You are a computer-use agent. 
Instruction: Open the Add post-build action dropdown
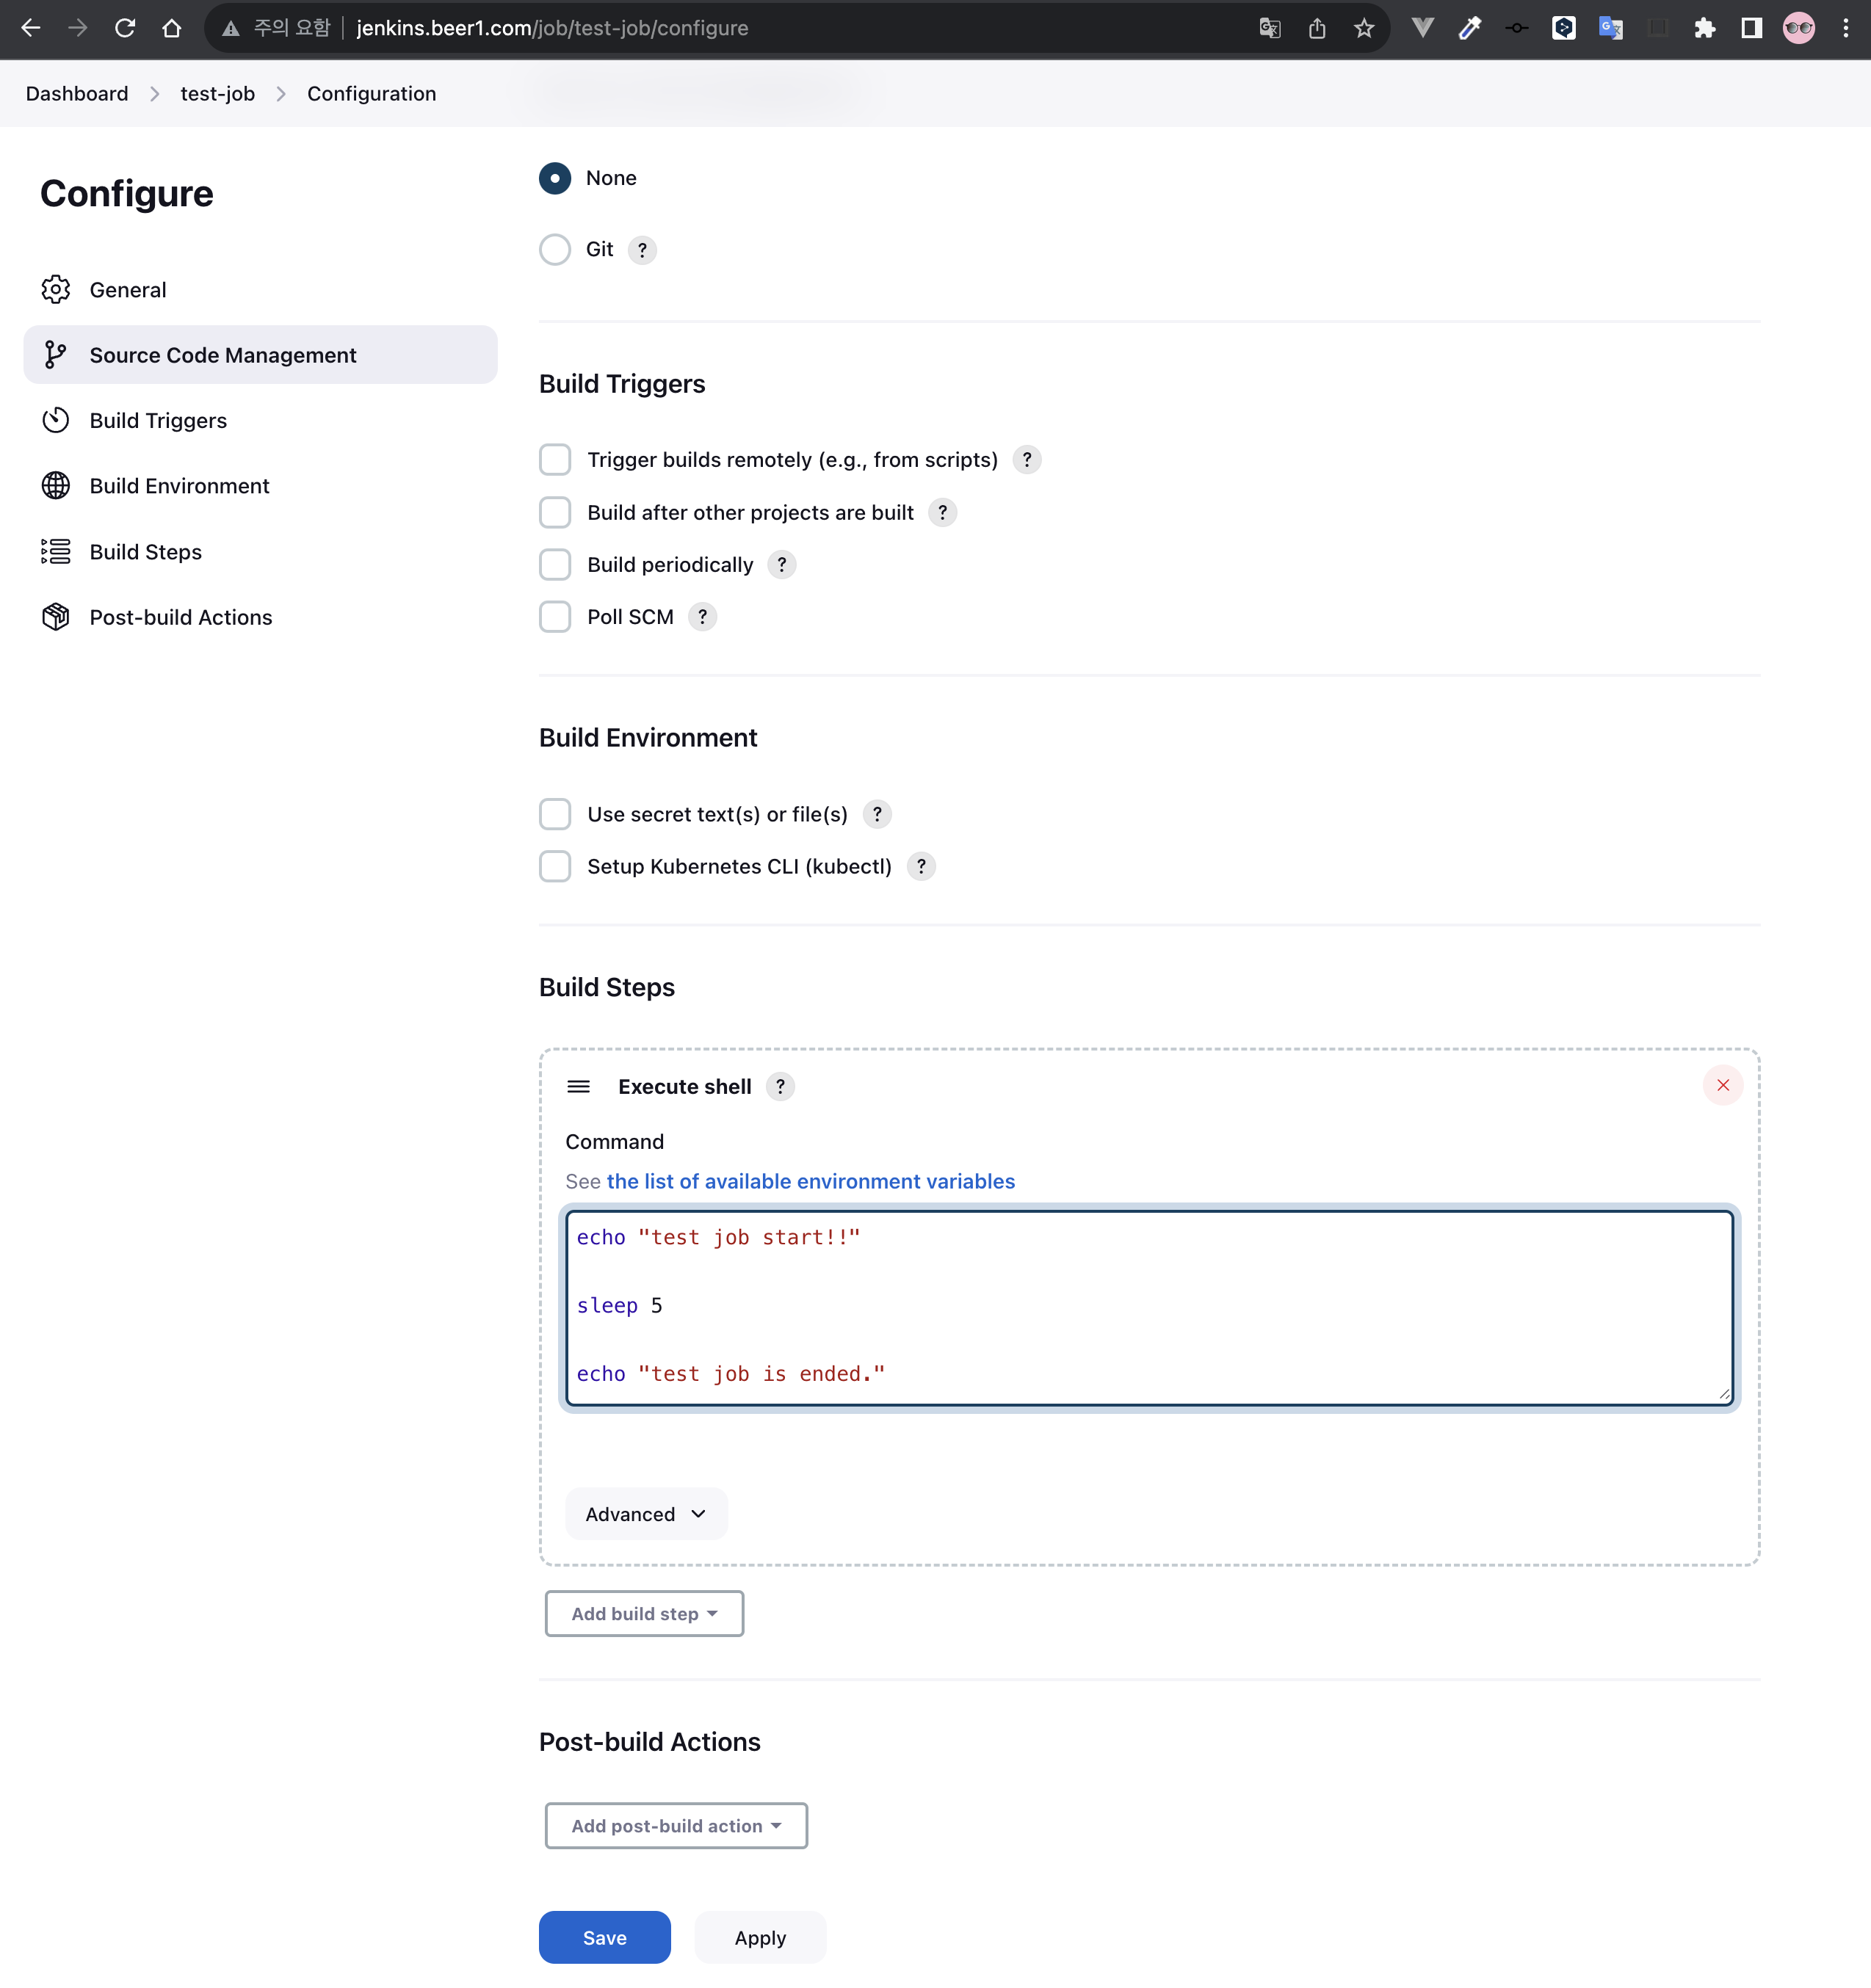coord(676,1825)
